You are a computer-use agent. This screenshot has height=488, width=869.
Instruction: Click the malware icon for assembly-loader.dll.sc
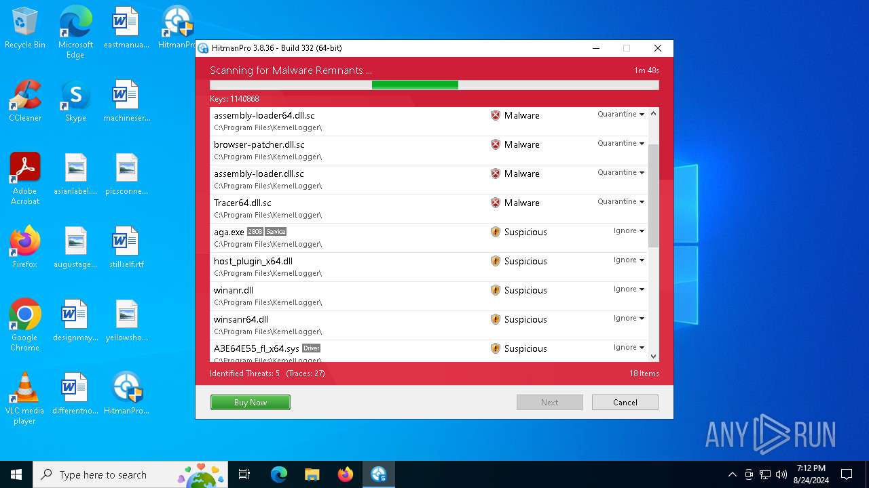(x=496, y=174)
